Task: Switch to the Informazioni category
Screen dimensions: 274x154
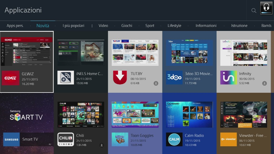Action: coord(206,25)
